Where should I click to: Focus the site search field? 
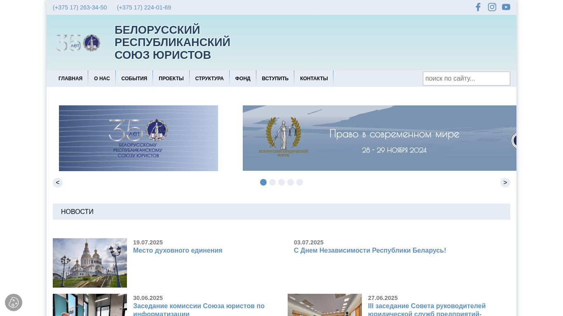click(467, 79)
